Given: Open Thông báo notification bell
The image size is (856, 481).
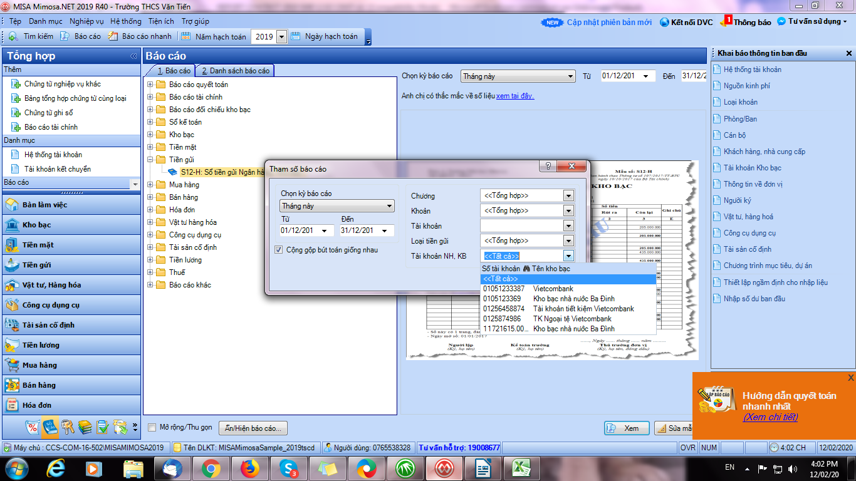Looking at the screenshot, I should point(726,21).
